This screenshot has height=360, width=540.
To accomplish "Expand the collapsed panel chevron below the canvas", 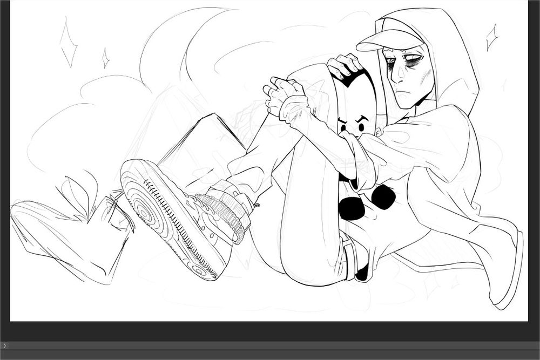I will 4,345.
